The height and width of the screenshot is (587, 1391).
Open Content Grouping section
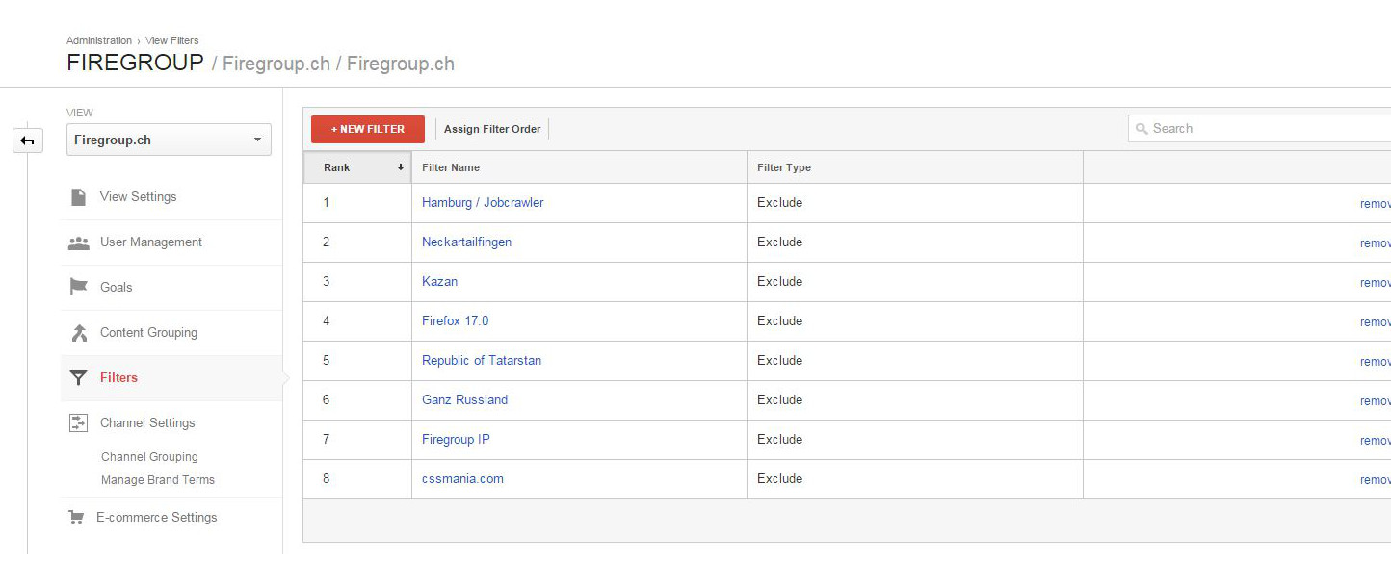[148, 332]
